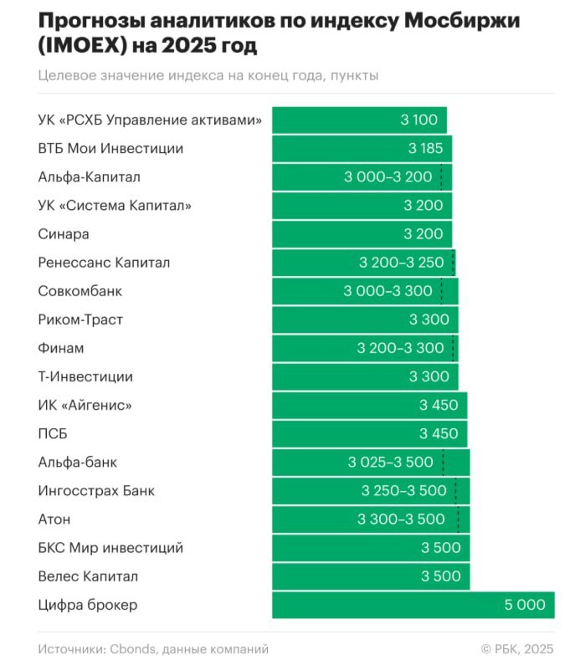Click the 3 185 bar for ВТБ

(x=362, y=149)
